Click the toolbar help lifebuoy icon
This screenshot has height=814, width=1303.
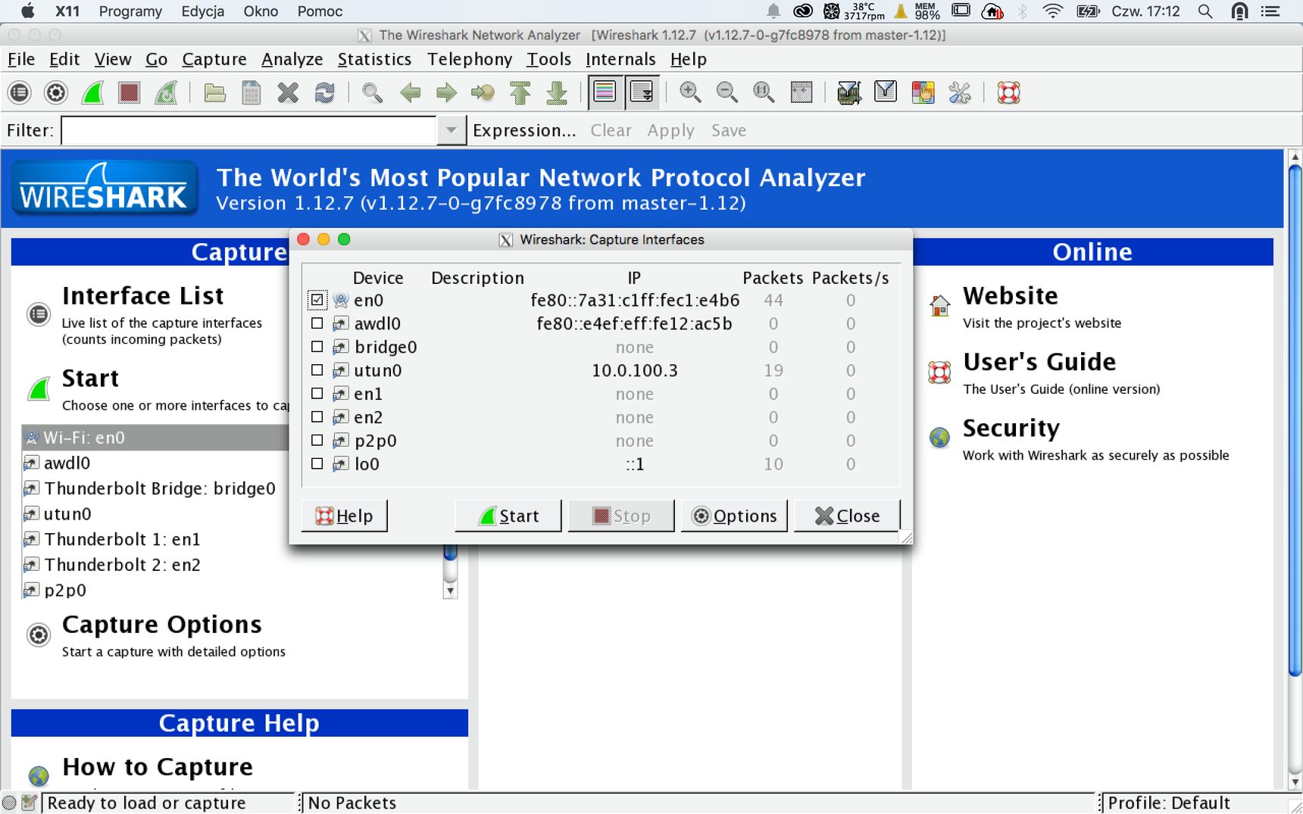tap(1008, 92)
